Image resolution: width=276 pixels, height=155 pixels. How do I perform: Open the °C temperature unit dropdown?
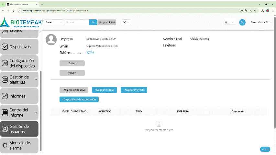coord(126,22)
